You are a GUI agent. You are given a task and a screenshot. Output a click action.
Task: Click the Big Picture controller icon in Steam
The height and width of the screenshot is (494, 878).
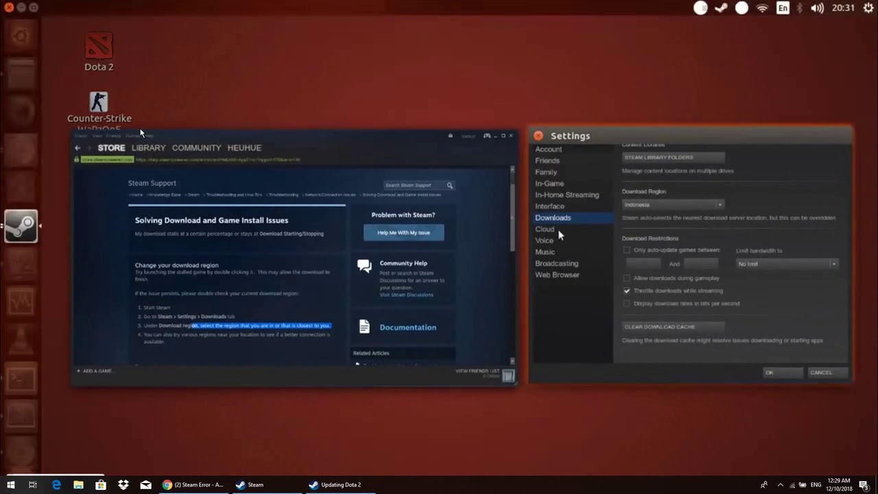(x=487, y=136)
